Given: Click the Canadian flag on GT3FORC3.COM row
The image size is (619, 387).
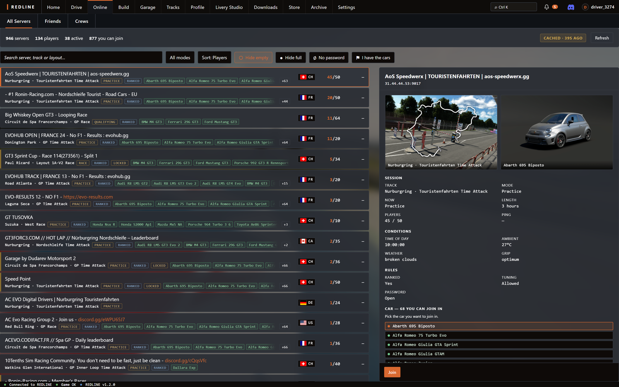Looking at the screenshot, I should click(303, 241).
